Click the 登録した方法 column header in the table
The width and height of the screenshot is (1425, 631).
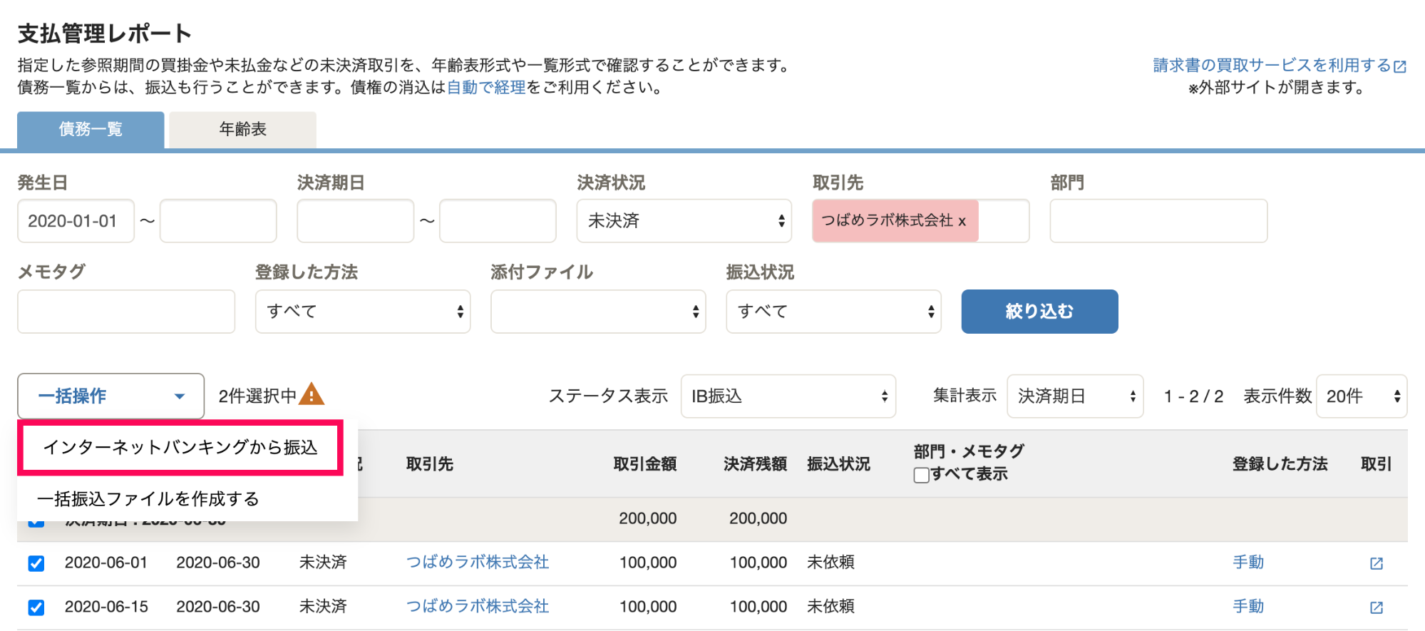coord(1280,464)
